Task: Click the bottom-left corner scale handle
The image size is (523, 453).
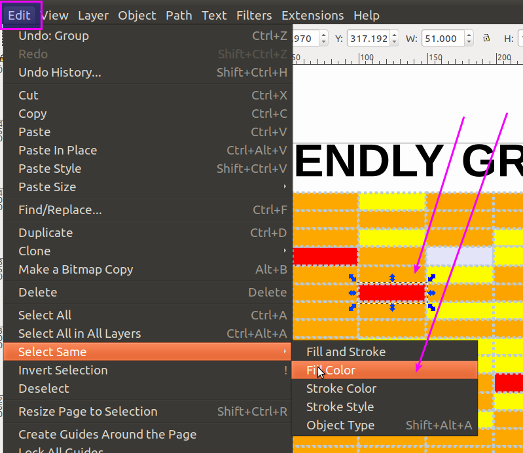Action: pyautogui.click(x=352, y=307)
